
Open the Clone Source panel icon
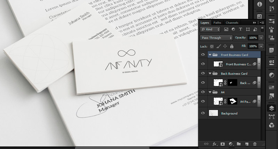click(271, 38)
